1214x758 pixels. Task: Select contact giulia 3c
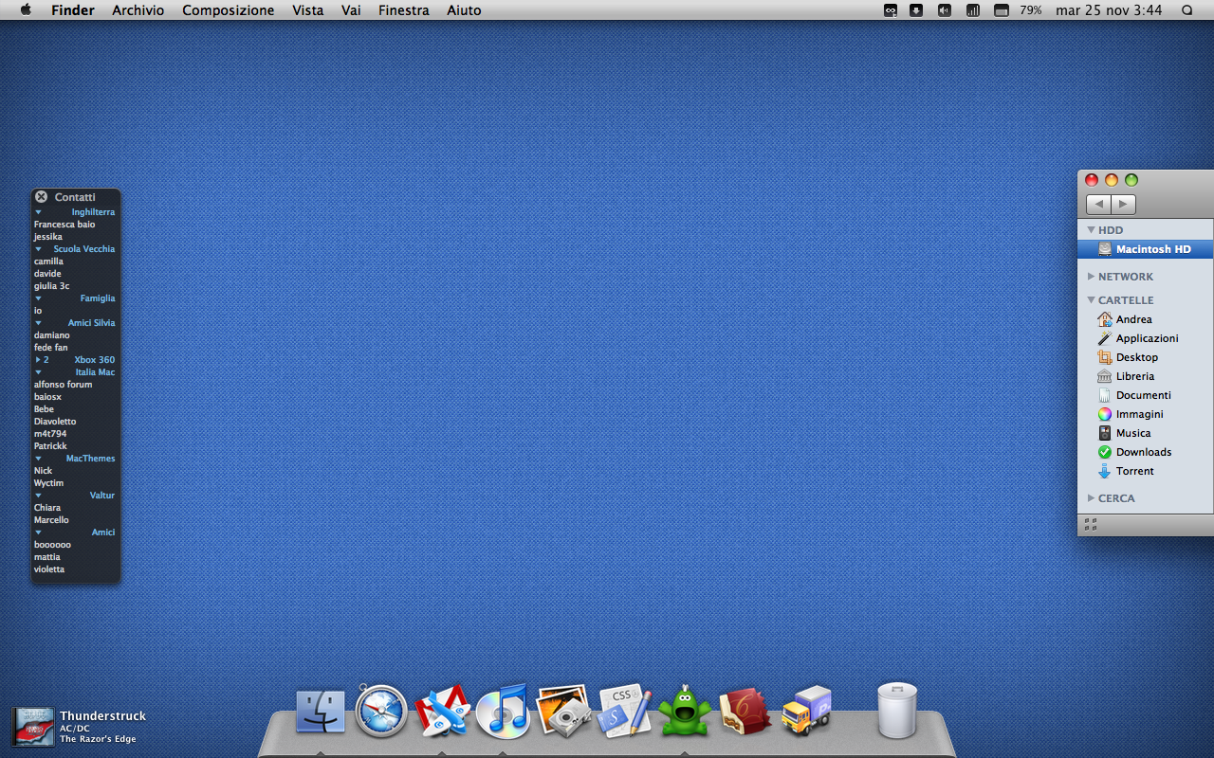(x=52, y=286)
